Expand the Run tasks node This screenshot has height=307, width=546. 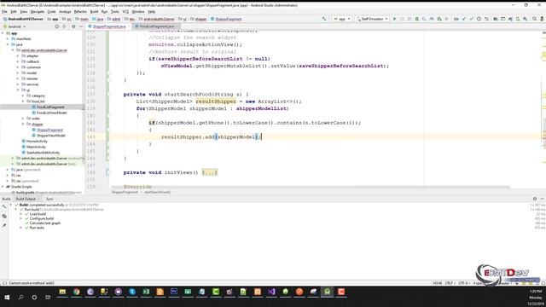(x=20, y=228)
